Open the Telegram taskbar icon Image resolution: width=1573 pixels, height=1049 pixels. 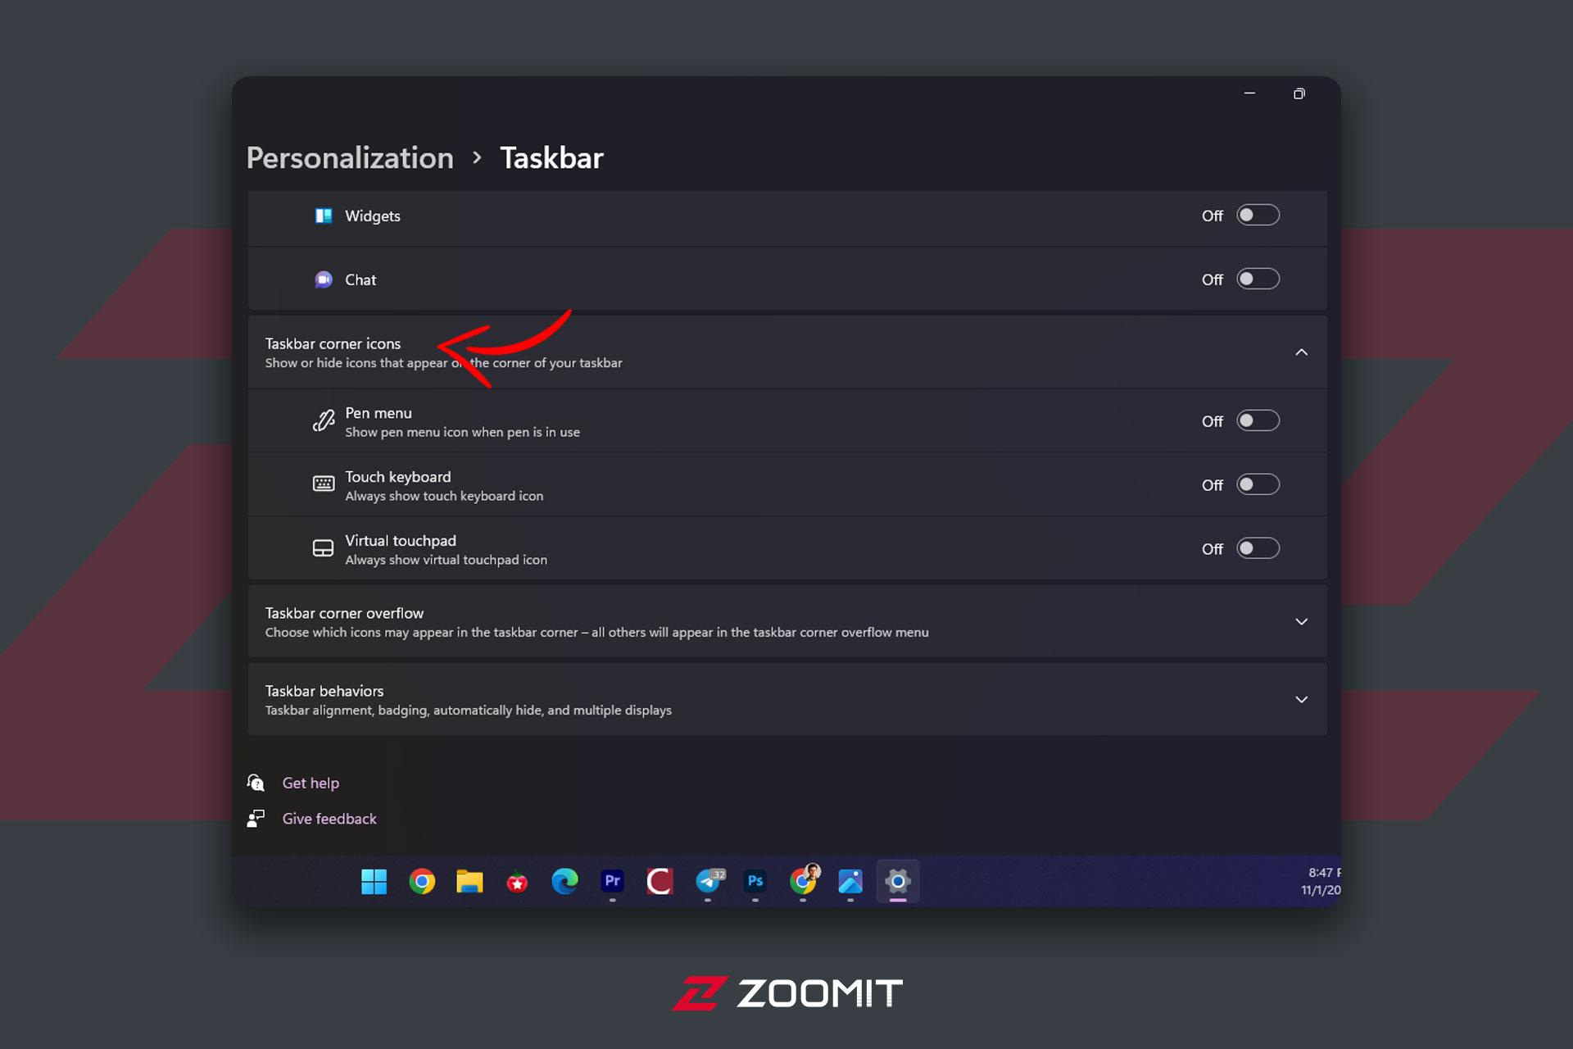pos(709,882)
